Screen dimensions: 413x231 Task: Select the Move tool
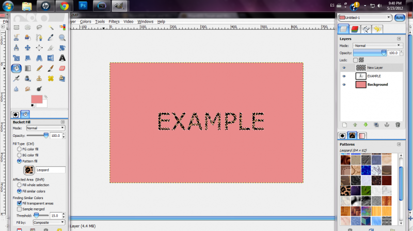pyautogui.click(x=28, y=48)
